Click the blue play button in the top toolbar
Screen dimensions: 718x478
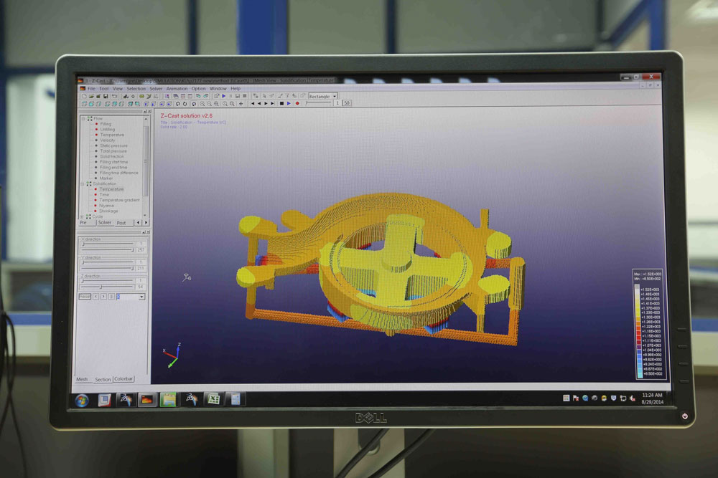[x=224, y=96]
